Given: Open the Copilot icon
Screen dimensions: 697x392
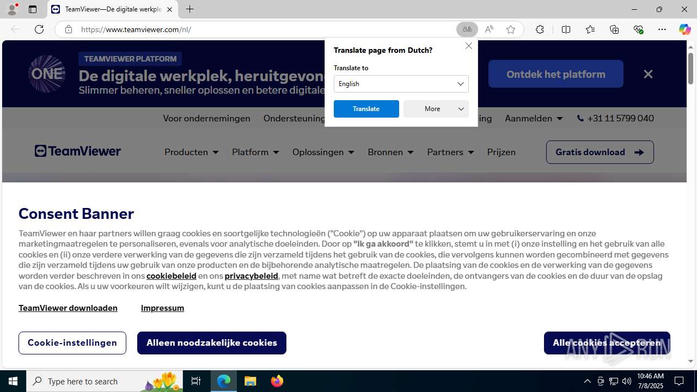Looking at the screenshot, I should coord(684,29).
